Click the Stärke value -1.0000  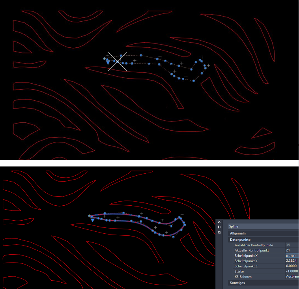(292, 271)
